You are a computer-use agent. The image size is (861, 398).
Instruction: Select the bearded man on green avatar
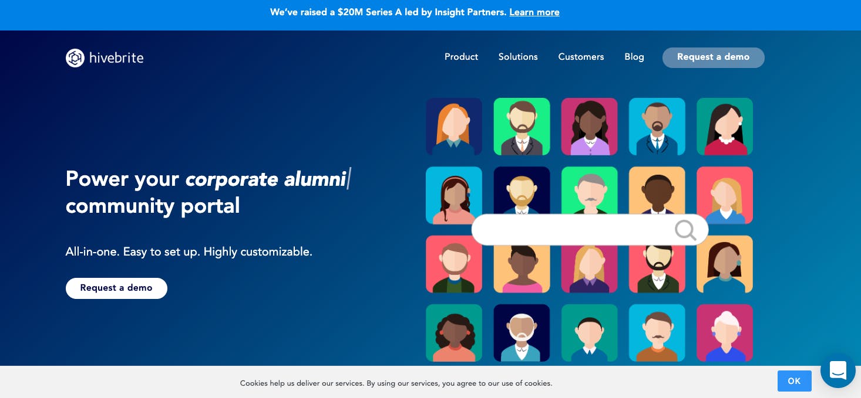(x=522, y=127)
